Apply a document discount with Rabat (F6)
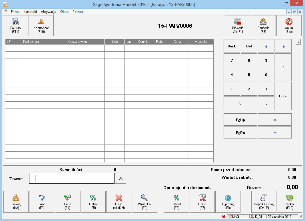305x221 pixels. [176, 202]
